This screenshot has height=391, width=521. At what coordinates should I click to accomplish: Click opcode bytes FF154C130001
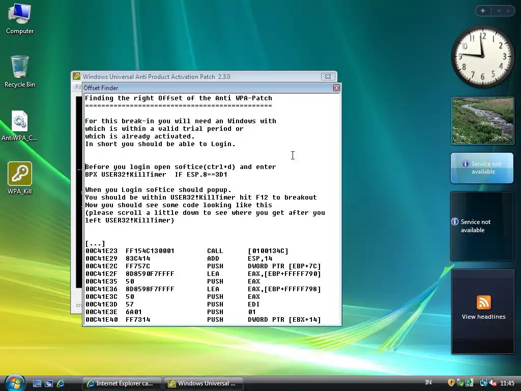click(x=150, y=251)
